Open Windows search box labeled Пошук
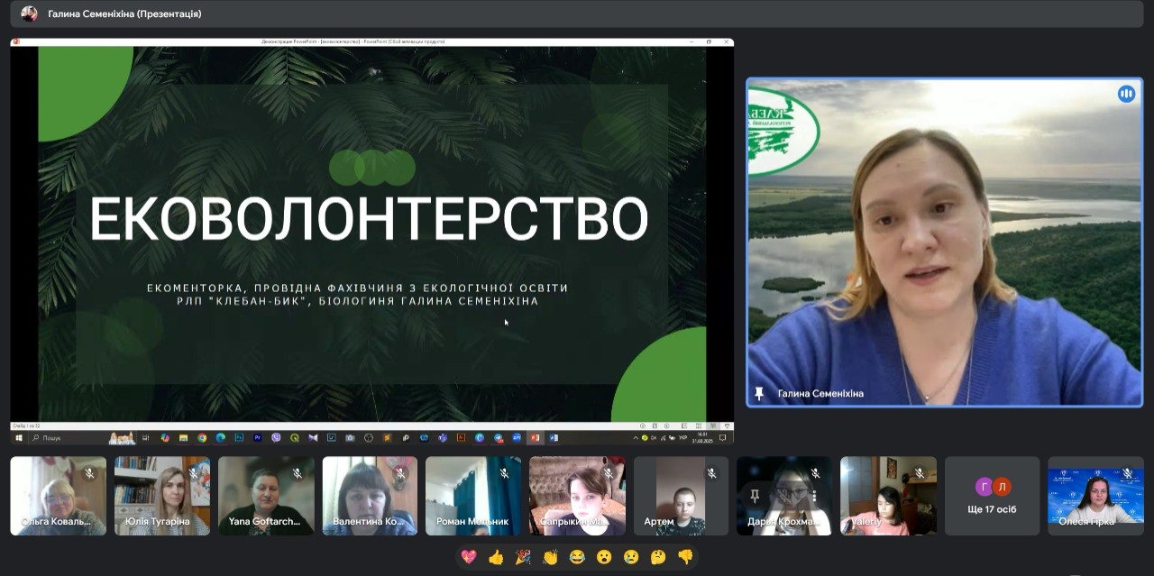This screenshot has width=1154, height=576. 50,438
